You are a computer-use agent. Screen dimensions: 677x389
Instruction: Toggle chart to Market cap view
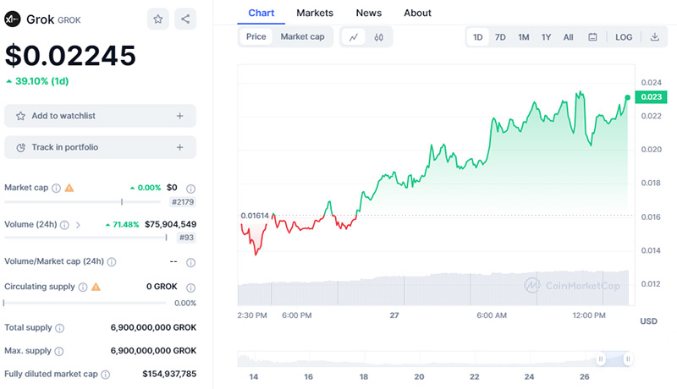pyautogui.click(x=302, y=37)
